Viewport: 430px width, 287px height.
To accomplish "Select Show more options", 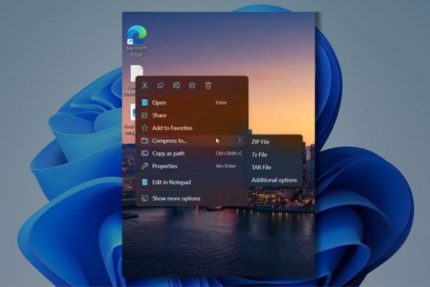I will (x=192, y=199).
